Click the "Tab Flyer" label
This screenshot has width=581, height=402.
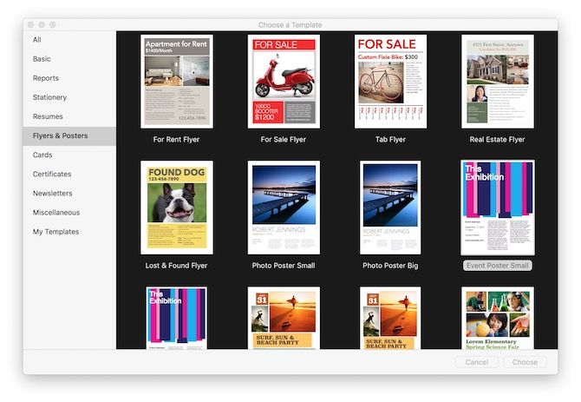[x=390, y=140]
